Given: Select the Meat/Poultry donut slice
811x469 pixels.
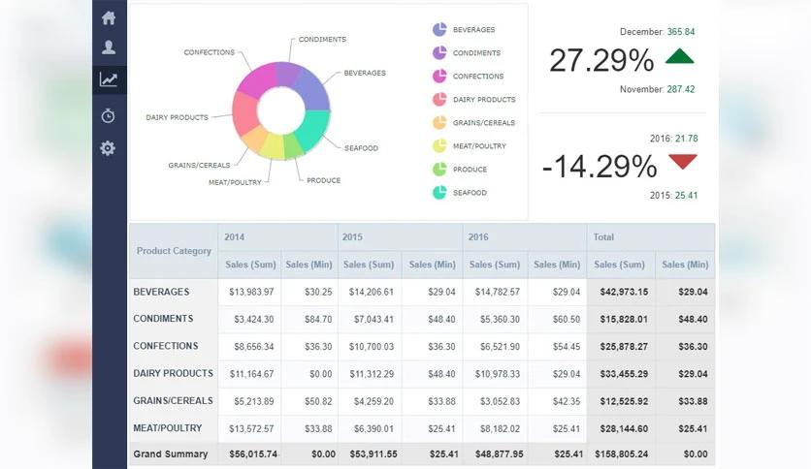Looking at the screenshot, I should [x=273, y=147].
